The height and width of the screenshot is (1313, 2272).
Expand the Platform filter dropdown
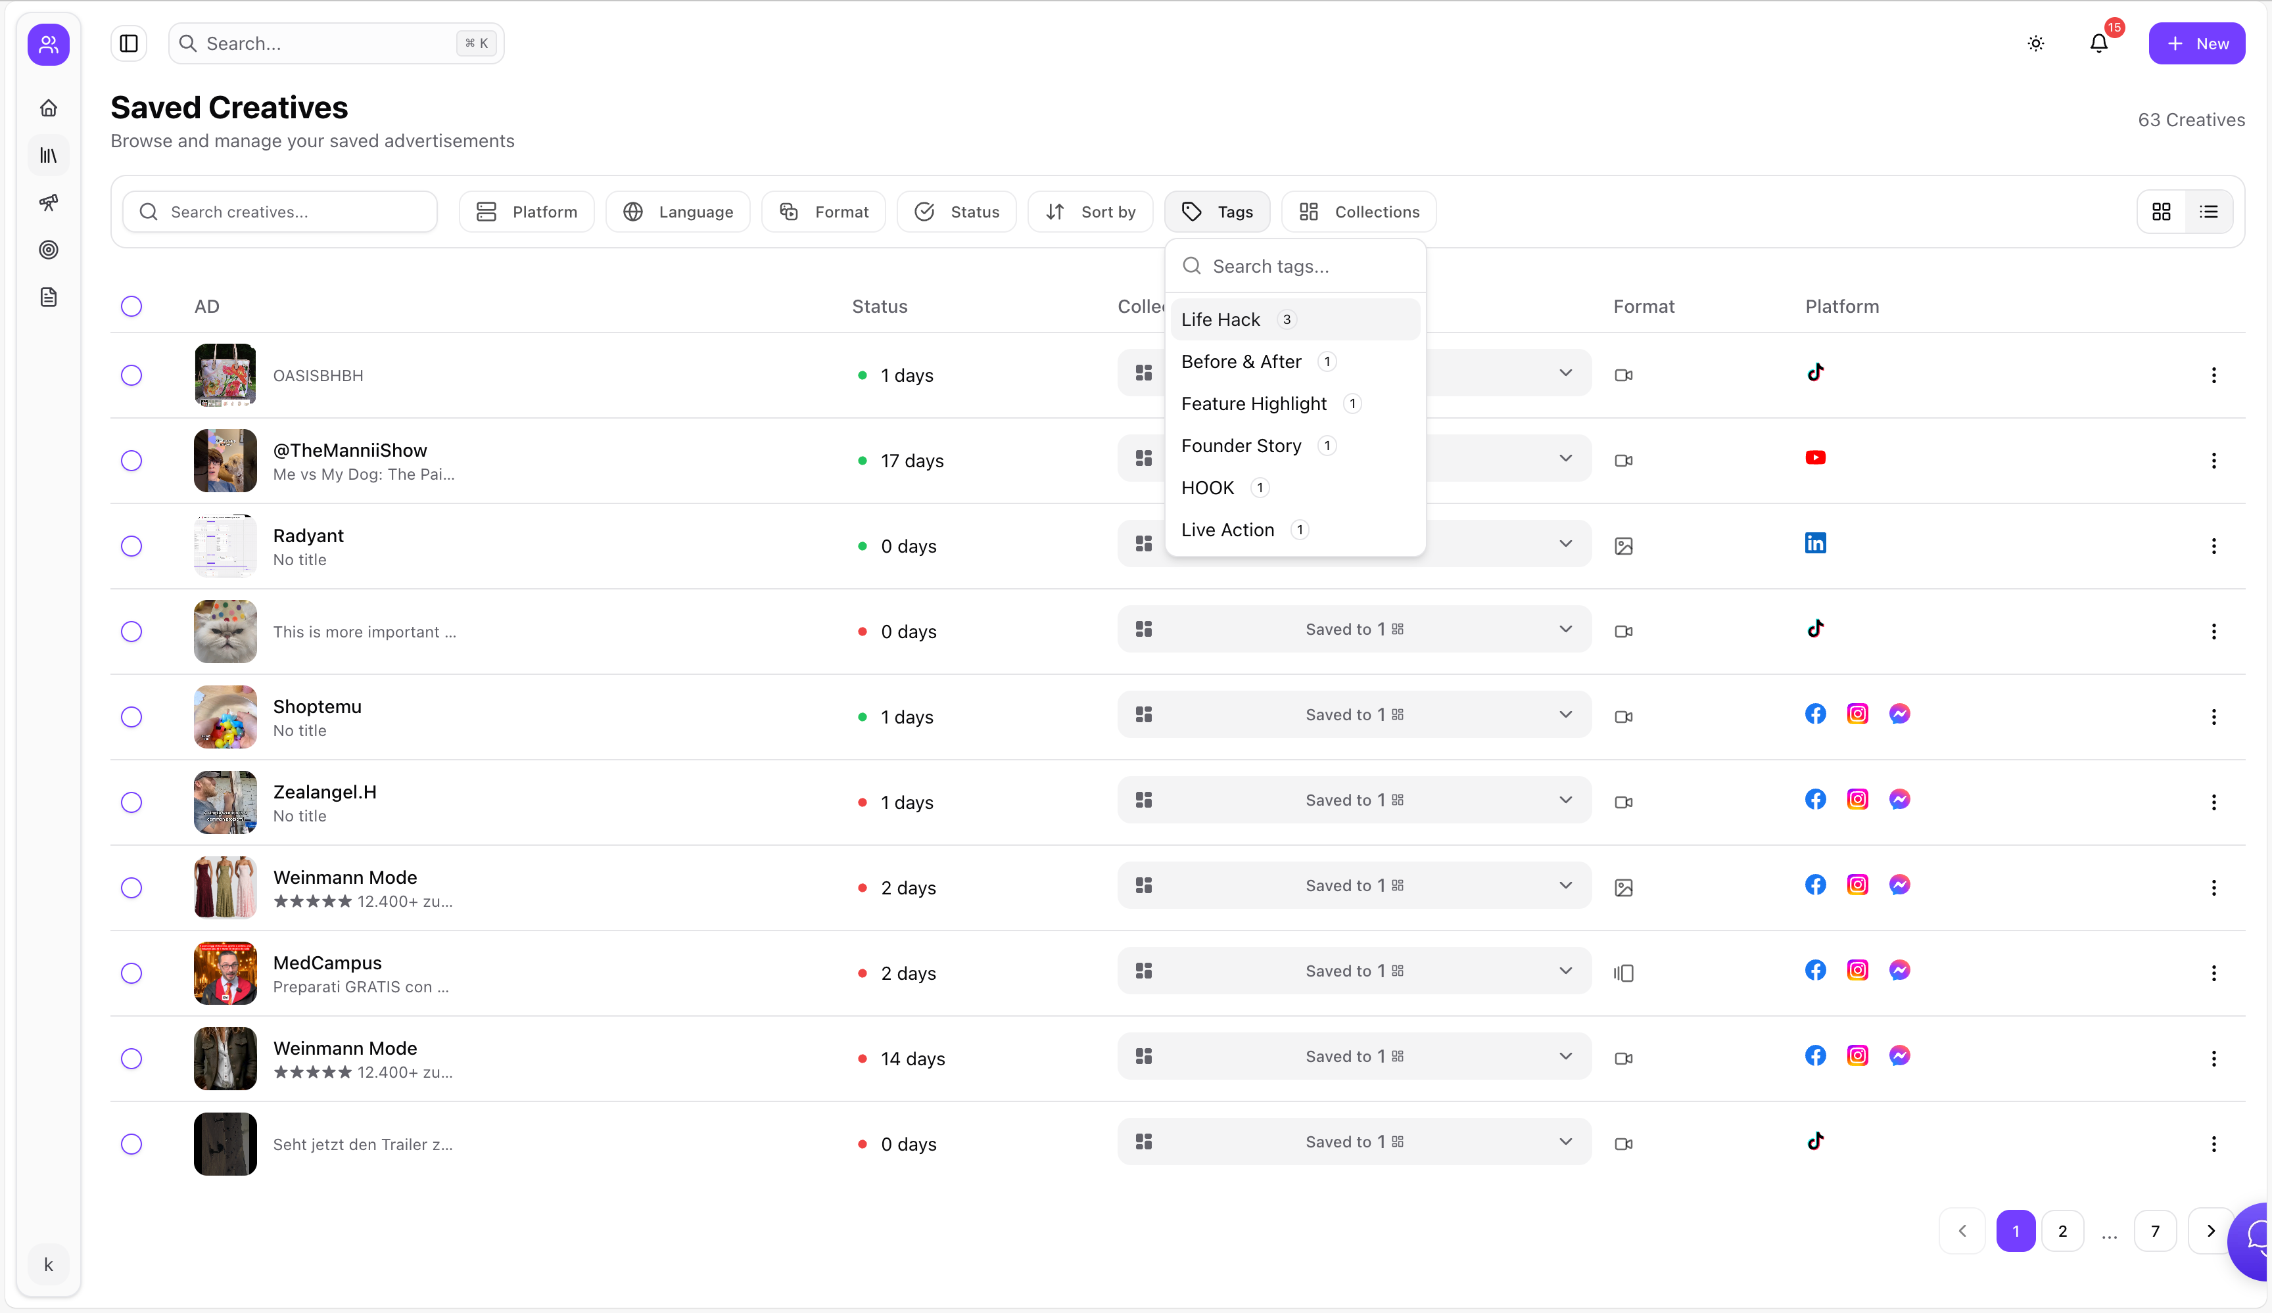coord(527,212)
